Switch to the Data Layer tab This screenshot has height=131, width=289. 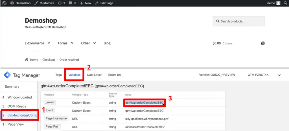[x=94, y=75]
